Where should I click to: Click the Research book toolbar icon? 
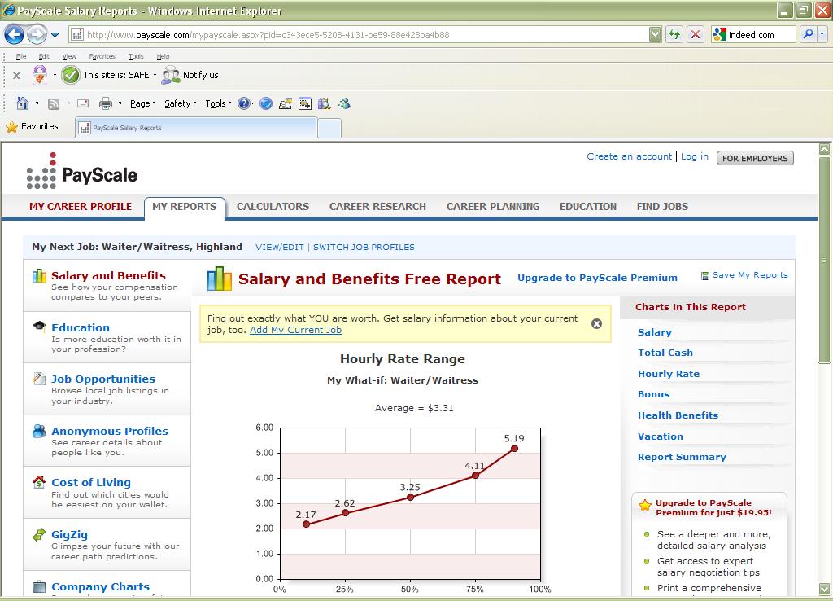[324, 103]
